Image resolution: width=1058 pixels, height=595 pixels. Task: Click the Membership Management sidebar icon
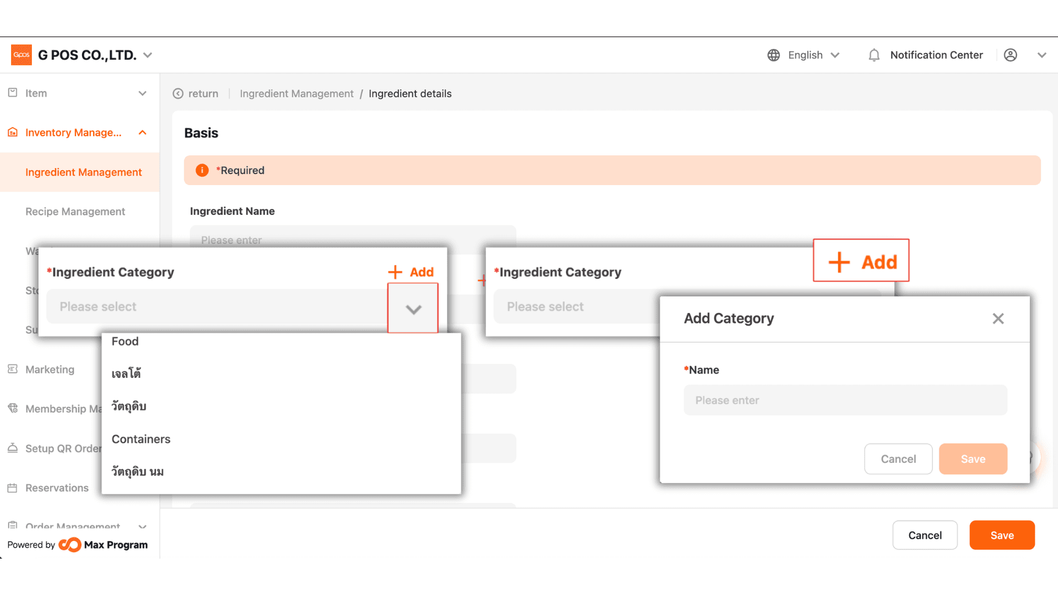tap(13, 408)
